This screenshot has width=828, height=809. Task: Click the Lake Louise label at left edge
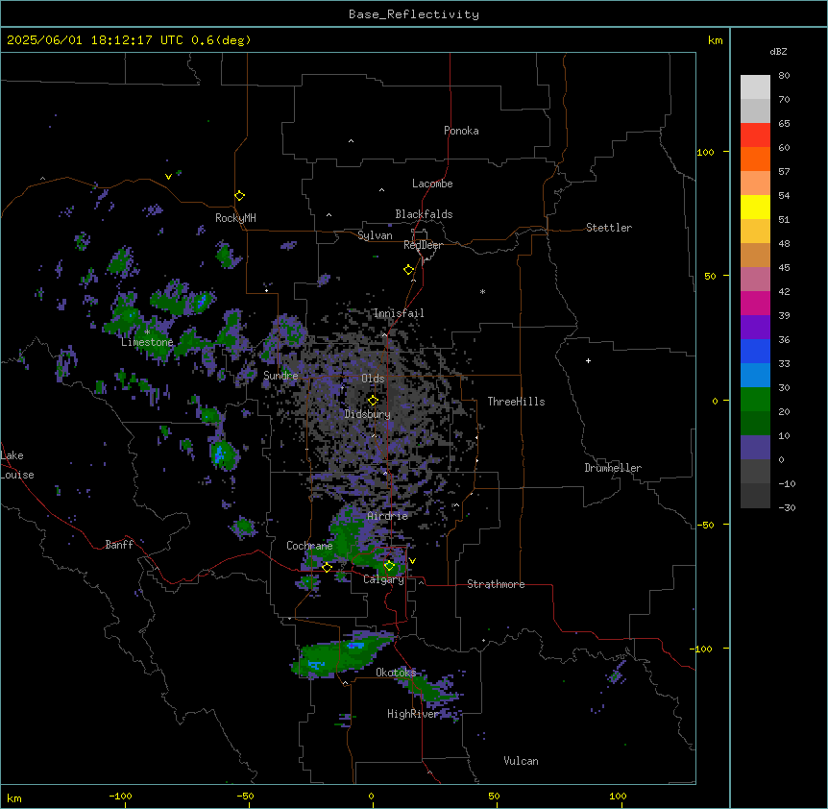point(17,465)
